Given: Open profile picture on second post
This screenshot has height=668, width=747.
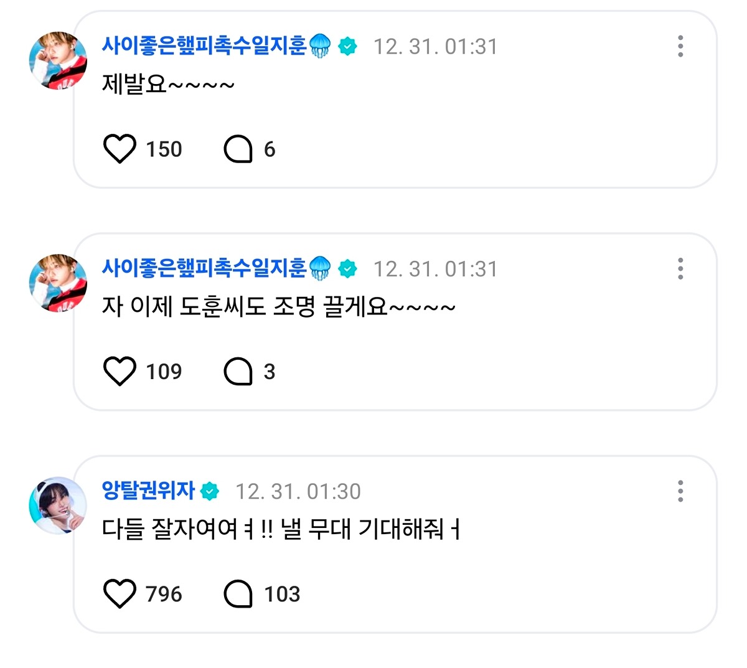Looking at the screenshot, I should coord(58,283).
